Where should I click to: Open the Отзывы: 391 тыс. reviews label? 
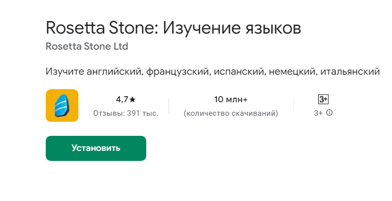pos(126,114)
